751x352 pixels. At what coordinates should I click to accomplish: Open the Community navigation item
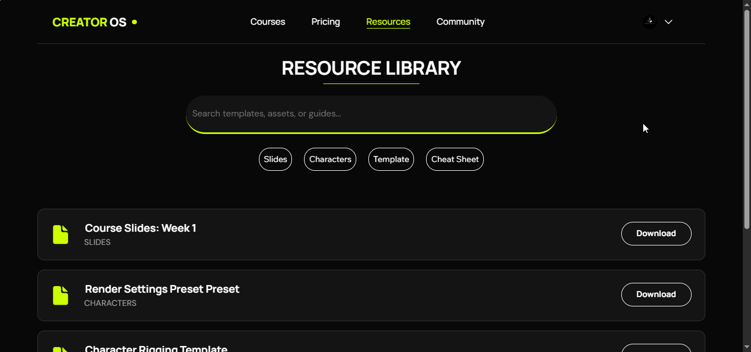click(461, 21)
